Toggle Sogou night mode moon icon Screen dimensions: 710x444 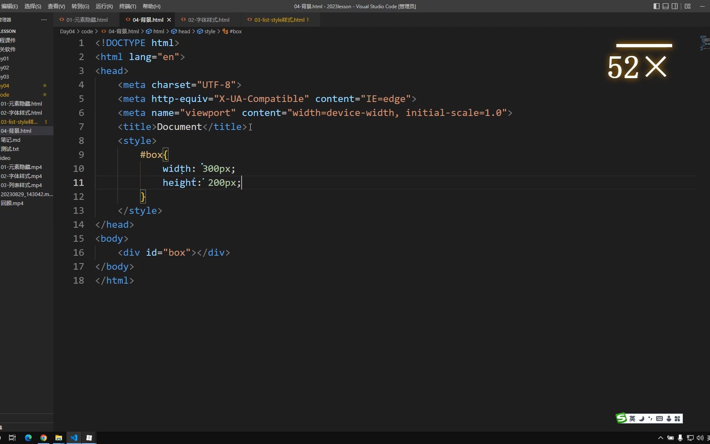(x=641, y=418)
